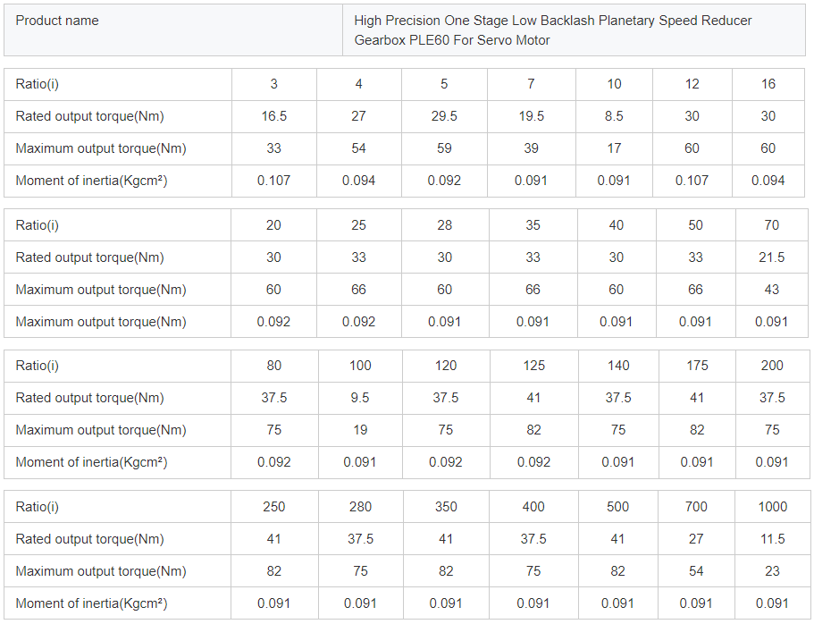Click the first table's Moment of inertia label
The width and height of the screenshot is (814, 624).
point(91,181)
